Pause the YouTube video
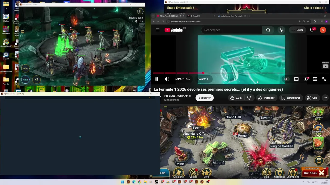The height and width of the screenshot is (185, 330). click(x=157, y=79)
